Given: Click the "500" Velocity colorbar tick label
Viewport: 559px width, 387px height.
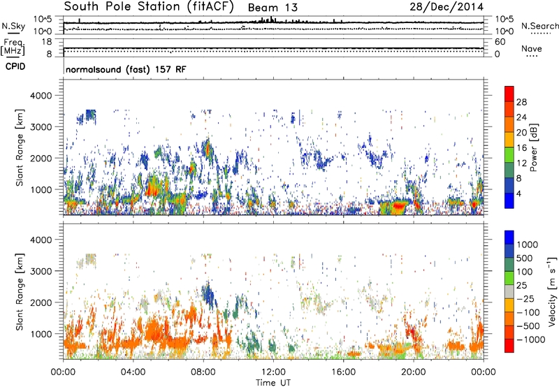Looking at the screenshot, I should [x=525, y=258].
